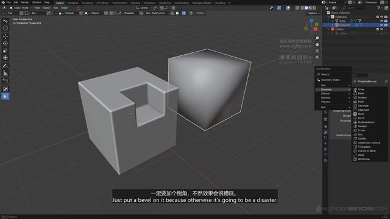The width and height of the screenshot is (390, 219).
Task: Click the blue Z axis on the navigation gizmo
Action: [x=311, y=21]
